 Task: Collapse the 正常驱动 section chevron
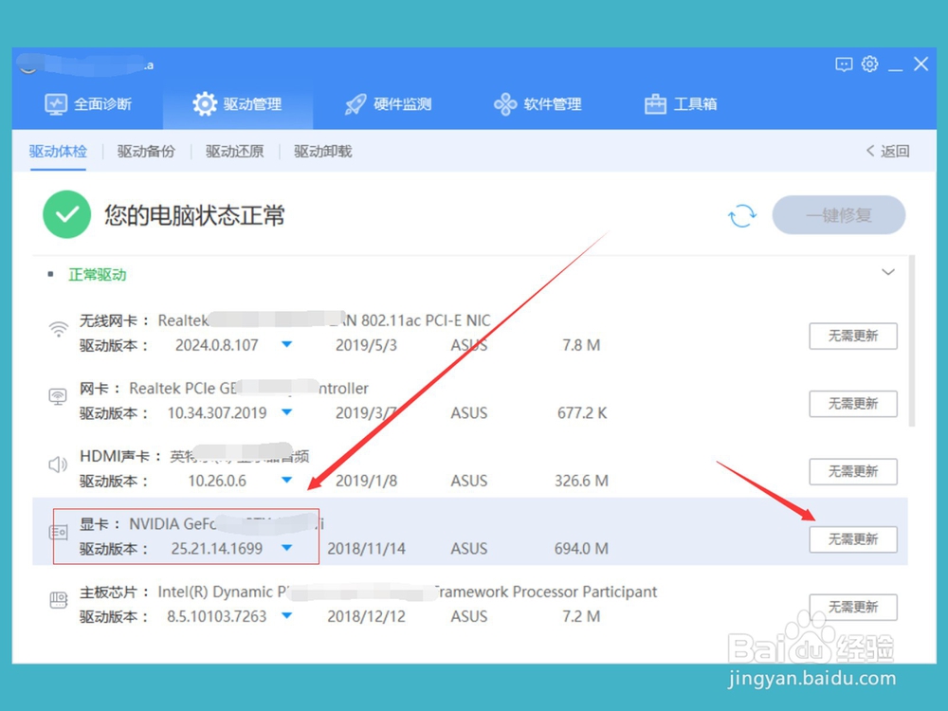[888, 272]
